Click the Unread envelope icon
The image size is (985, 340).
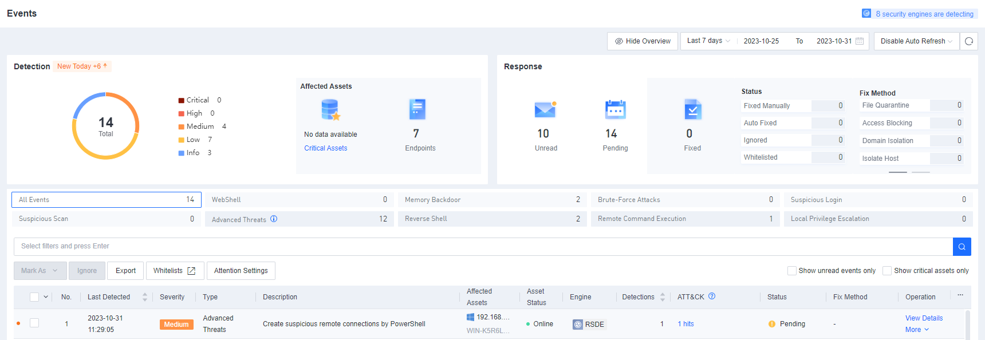coord(545,109)
